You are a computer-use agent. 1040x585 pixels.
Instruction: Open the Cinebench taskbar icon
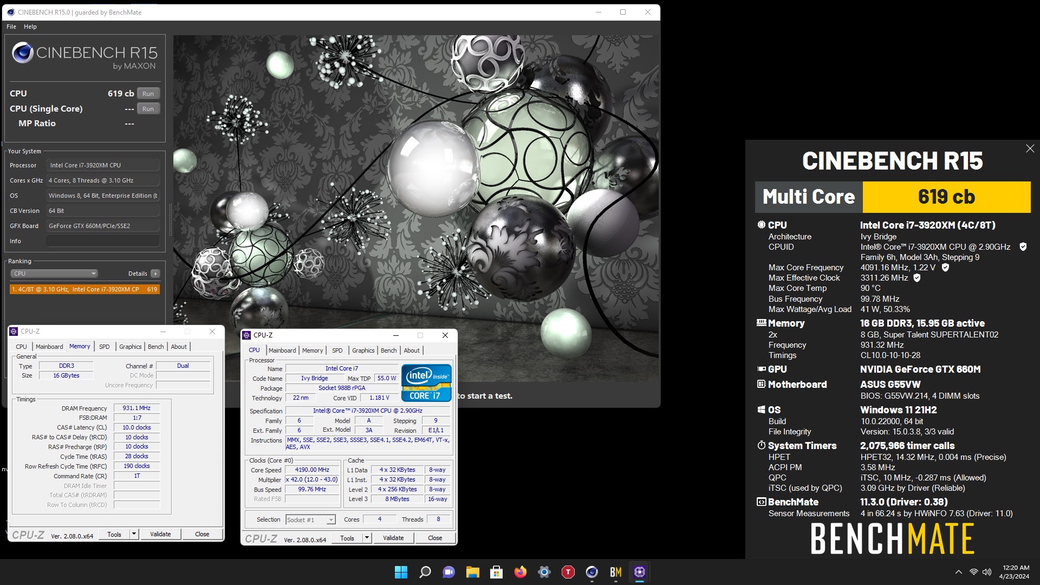pos(592,572)
